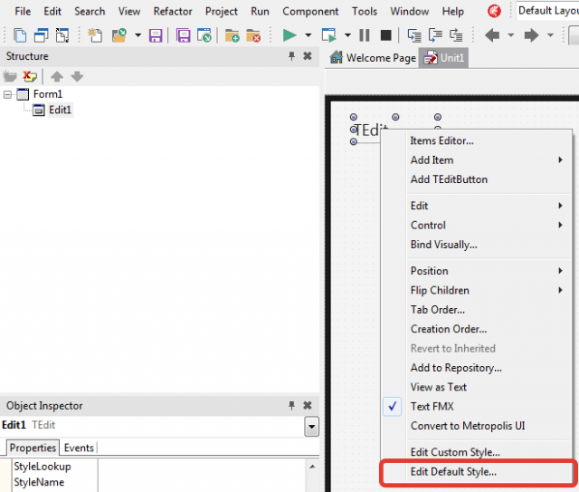Image resolution: width=579 pixels, height=492 pixels.
Task: Open the Default Layout combo box
Action: 547,11
